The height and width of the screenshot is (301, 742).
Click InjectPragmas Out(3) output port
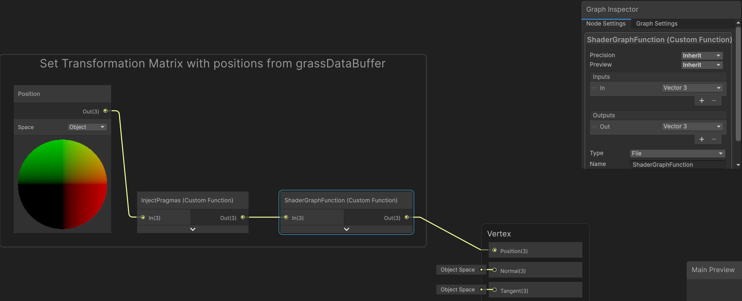tap(243, 218)
